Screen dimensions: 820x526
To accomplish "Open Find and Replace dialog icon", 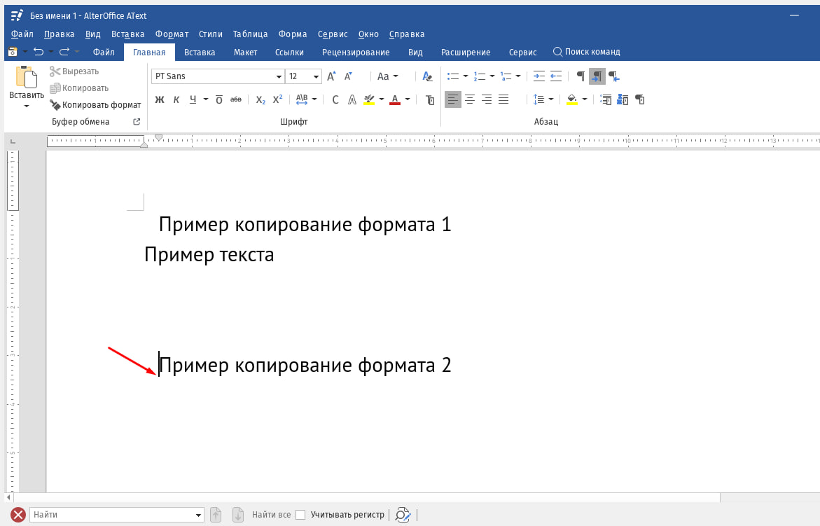I will 402,515.
